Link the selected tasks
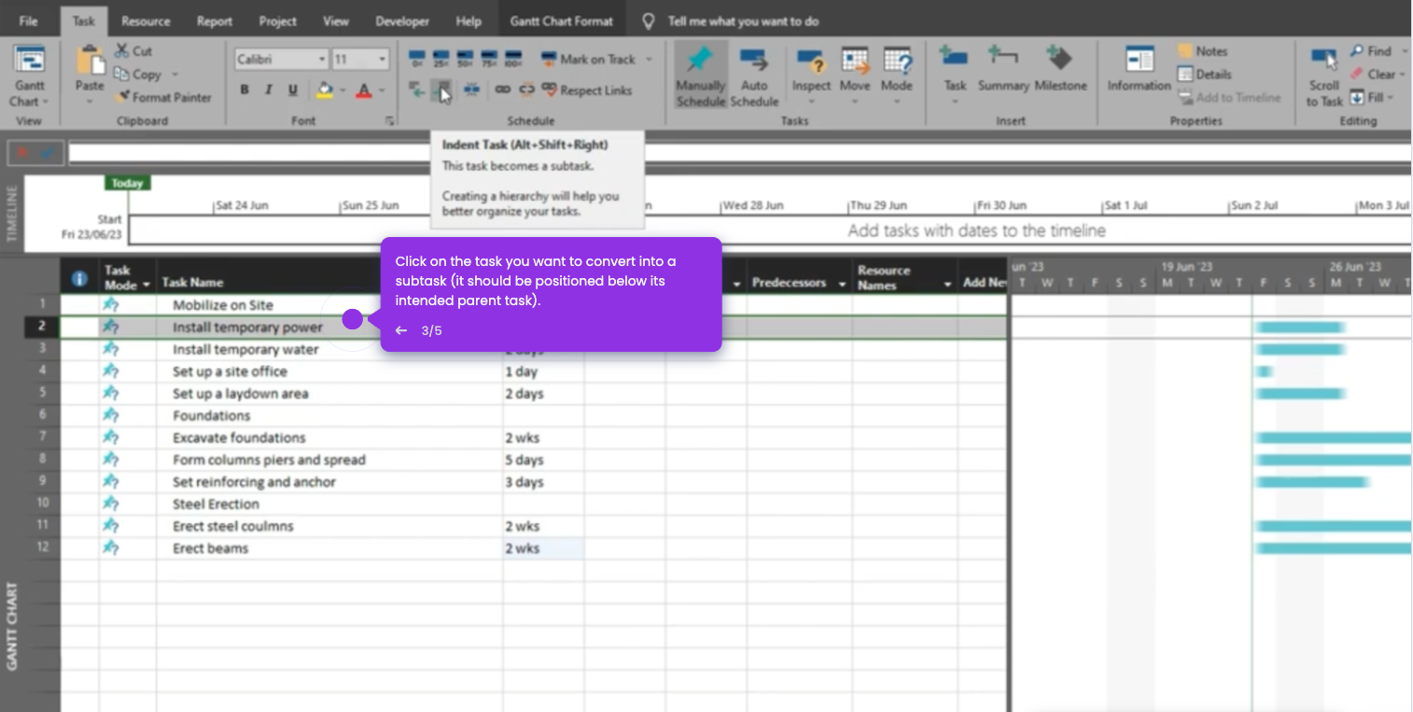 coord(502,90)
